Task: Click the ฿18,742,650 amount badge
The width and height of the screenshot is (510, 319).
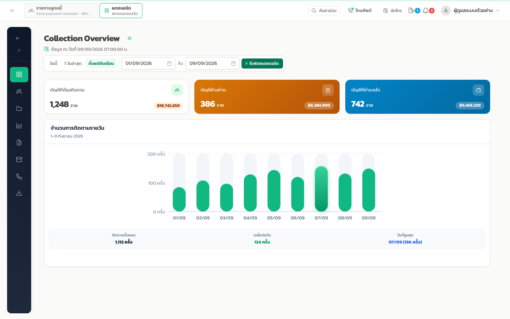Action: pos(169,106)
